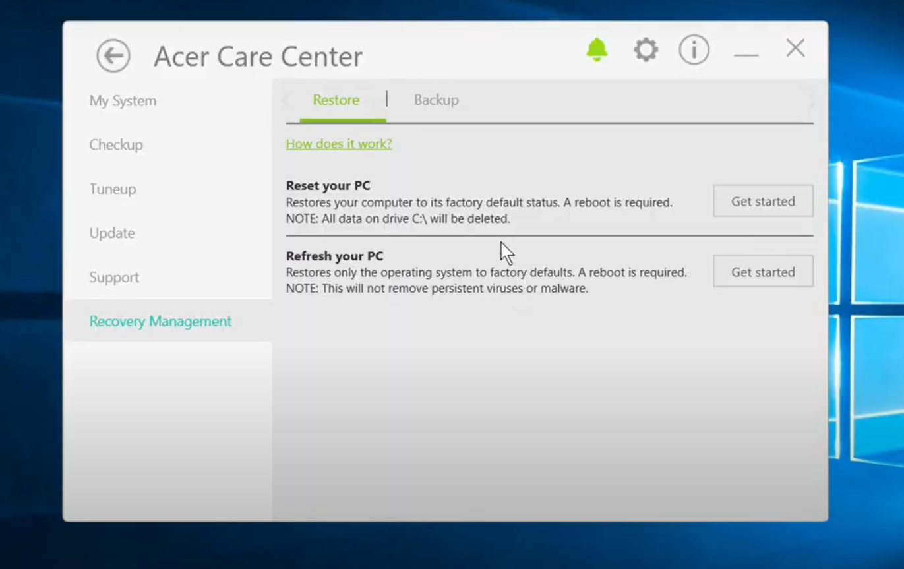Click the 'Acer Care Center' title text

(x=258, y=57)
